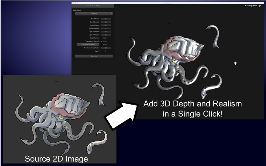The width and height of the screenshot is (266, 166).
Task: Open the Main Mode General dropdown
Action: tap(94, 14)
